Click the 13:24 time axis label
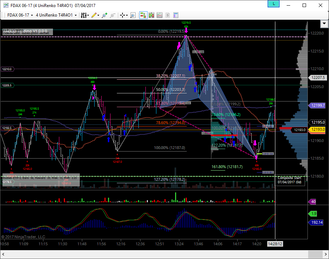Image resolution: width=329 pixels, height=259 pixels. pos(179,244)
